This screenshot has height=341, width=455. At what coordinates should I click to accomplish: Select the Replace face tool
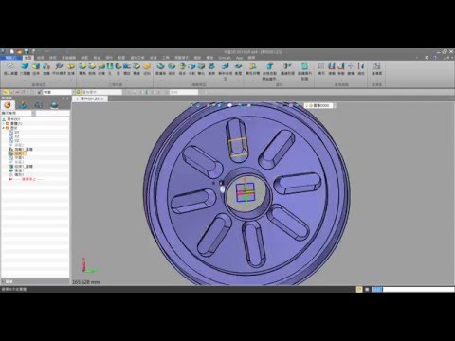pos(211,68)
